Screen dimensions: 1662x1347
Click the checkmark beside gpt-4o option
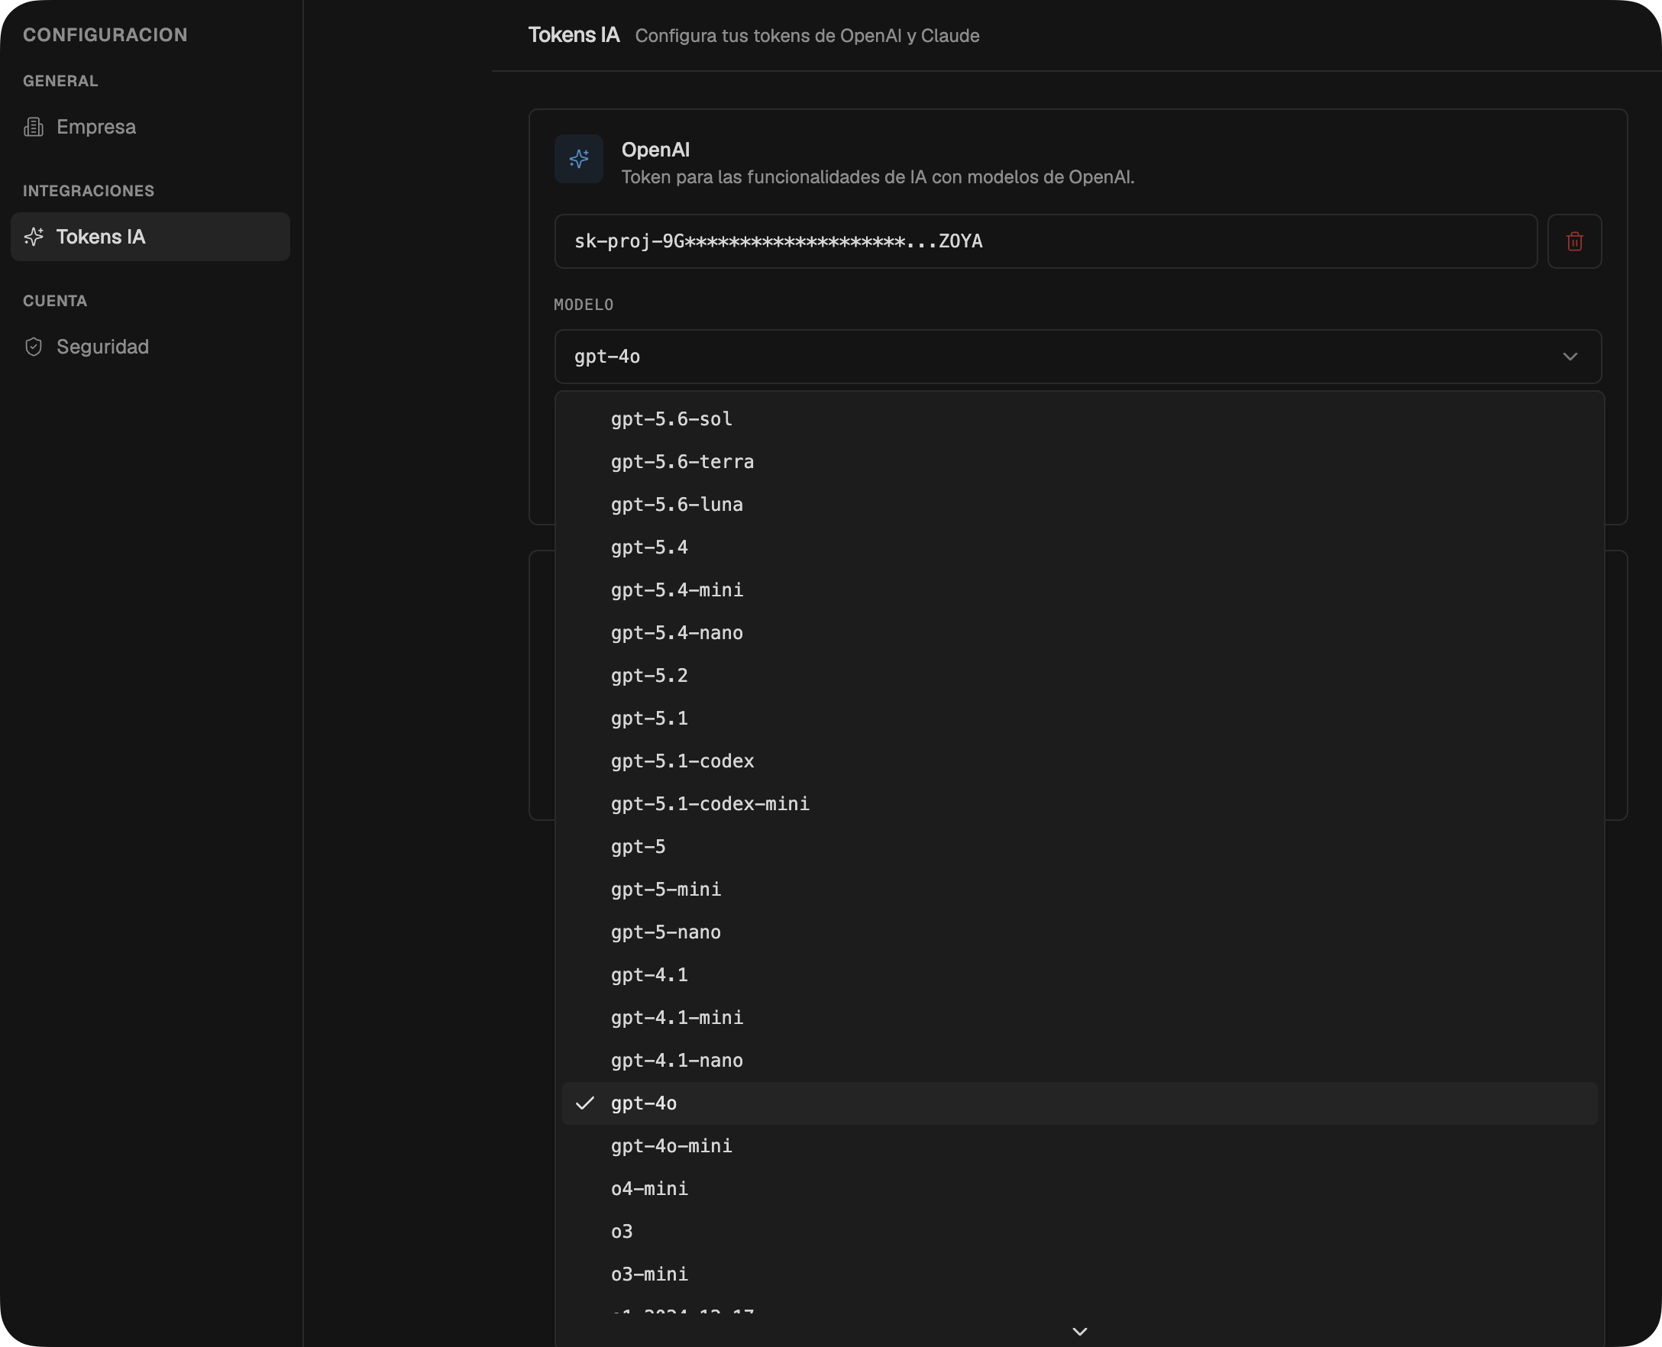coord(585,1103)
